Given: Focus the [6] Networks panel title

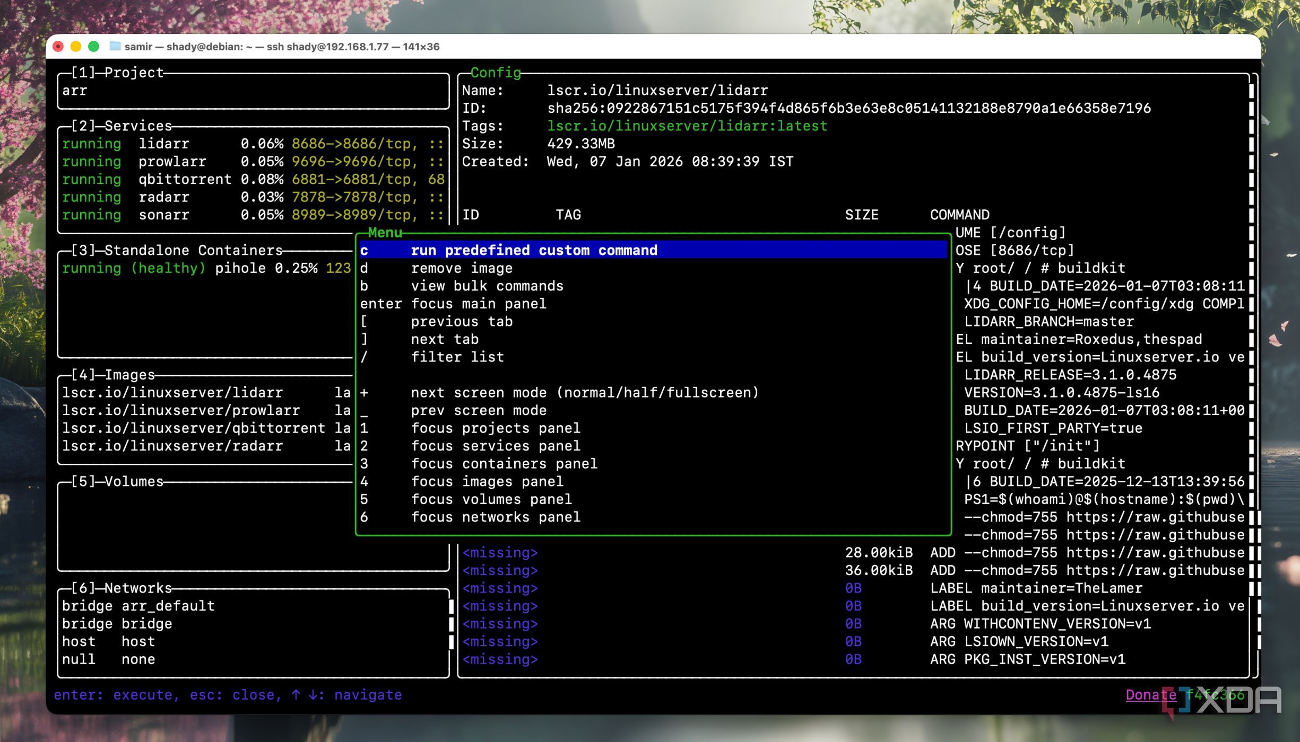Looking at the screenshot, I should click(122, 588).
